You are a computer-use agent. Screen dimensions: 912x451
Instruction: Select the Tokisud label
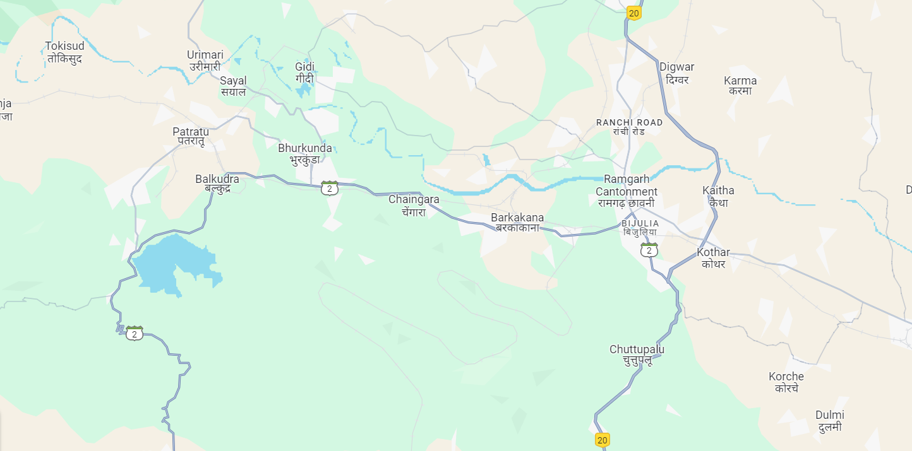click(x=64, y=52)
